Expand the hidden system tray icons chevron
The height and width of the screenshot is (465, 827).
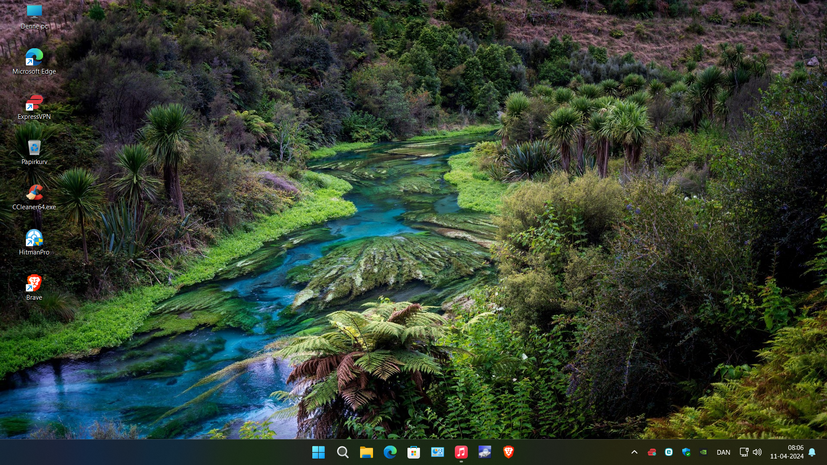click(x=634, y=452)
